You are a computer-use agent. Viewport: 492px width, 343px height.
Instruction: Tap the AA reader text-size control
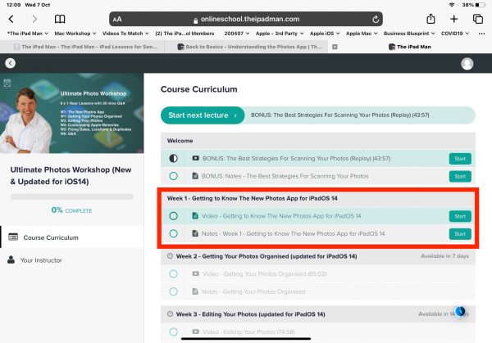pos(117,20)
